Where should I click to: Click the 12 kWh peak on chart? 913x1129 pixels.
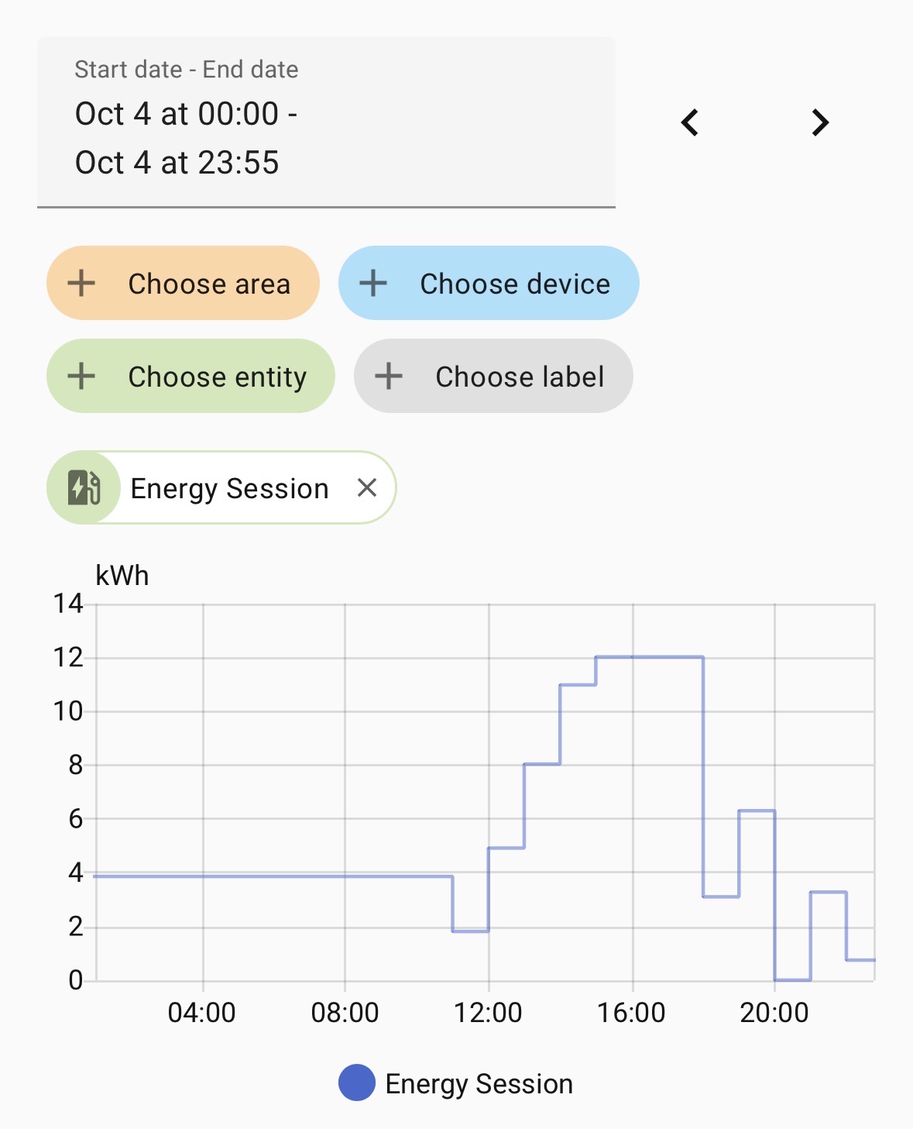point(649,657)
